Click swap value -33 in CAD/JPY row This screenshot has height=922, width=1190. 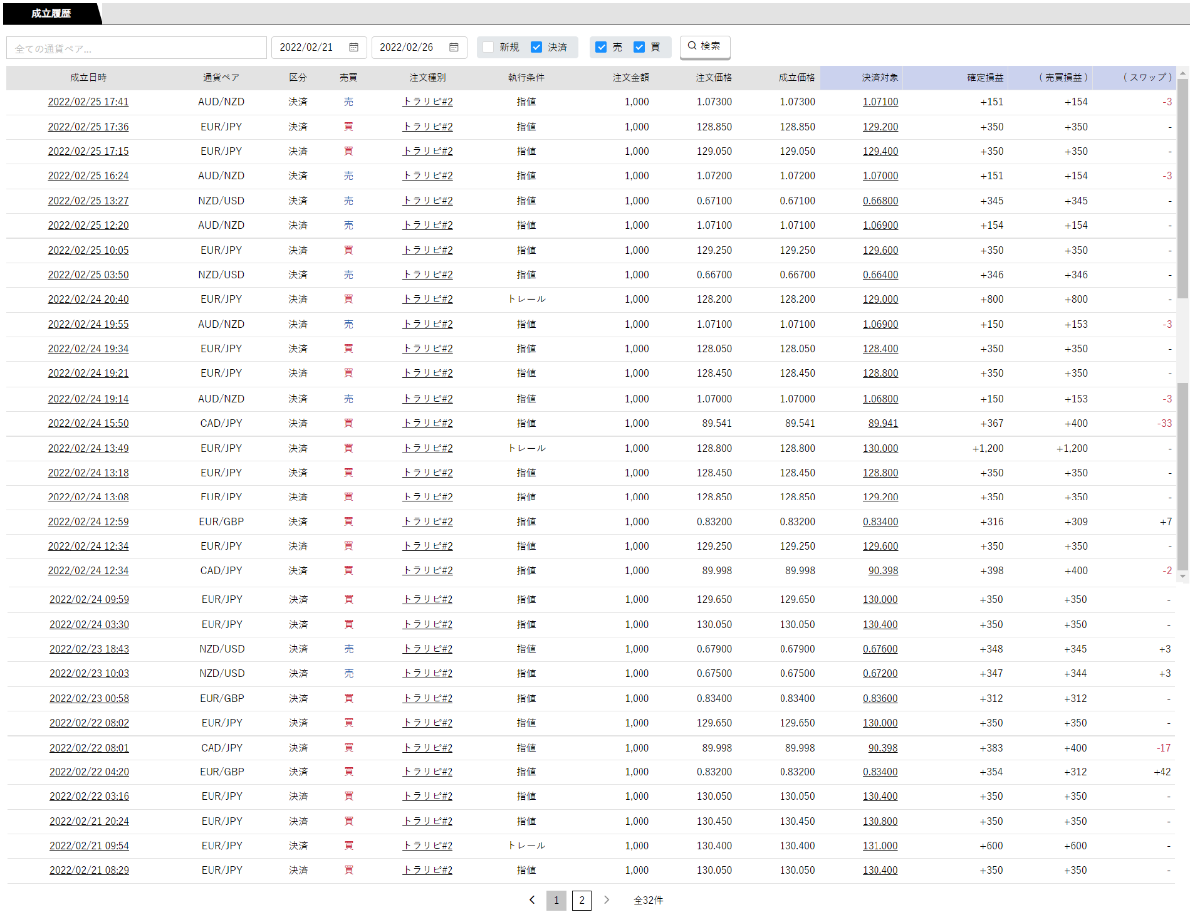[x=1164, y=423]
